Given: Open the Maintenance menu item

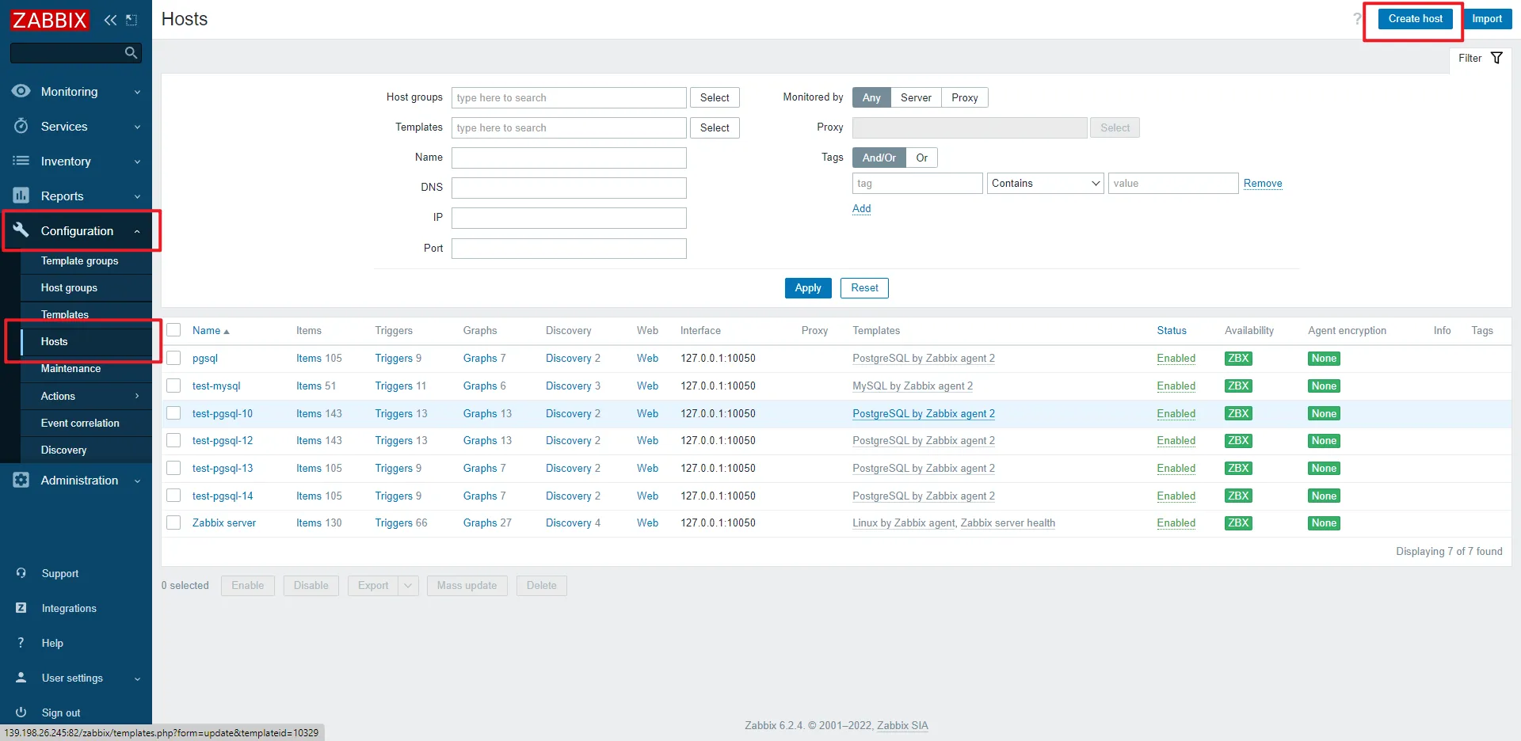Looking at the screenshot, I should 71,368.
